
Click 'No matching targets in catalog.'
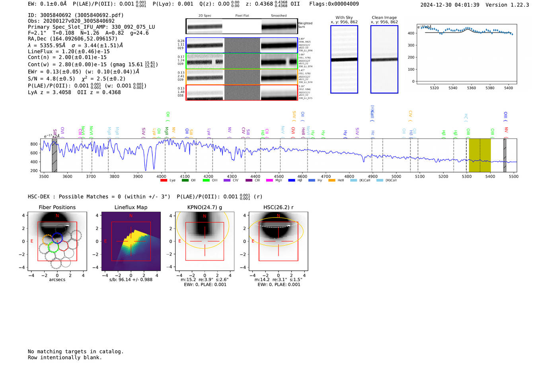pos(76,352)
